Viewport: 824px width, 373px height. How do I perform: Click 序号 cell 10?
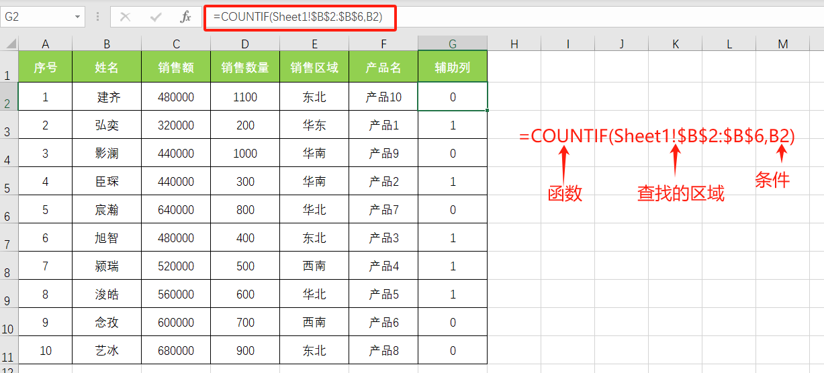45,350
